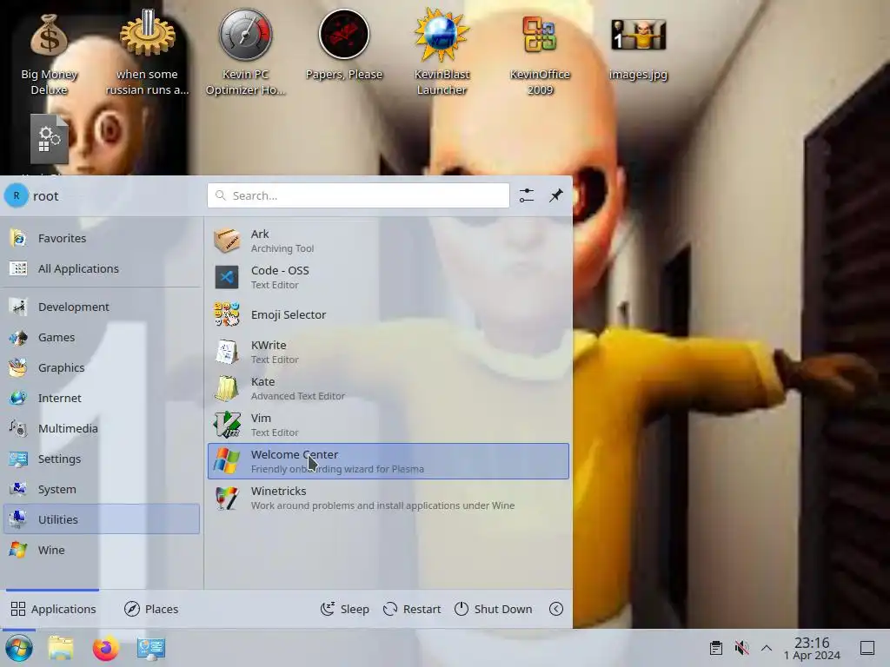Open file manager from taskbar

tap(61, 648)
